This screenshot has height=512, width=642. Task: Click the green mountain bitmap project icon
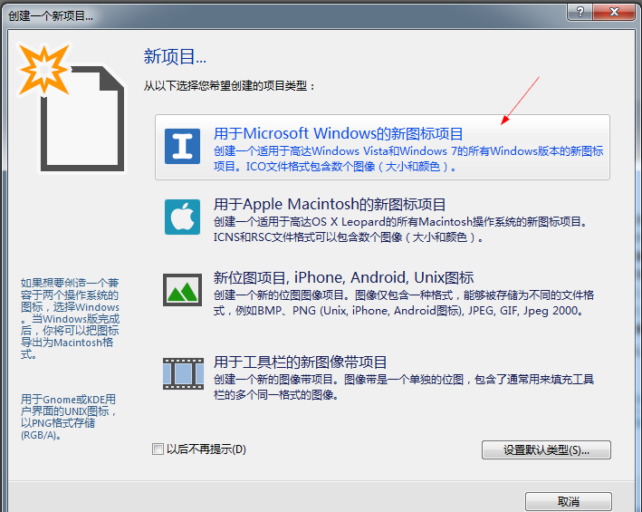pyautogui.click(x=182, y=290)
